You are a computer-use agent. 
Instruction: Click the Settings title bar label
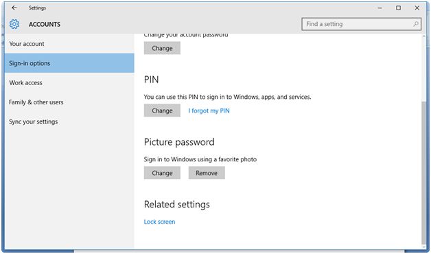(x=37, y=8)
